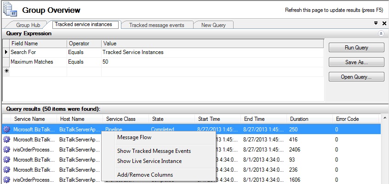Sort by Error Code column header
This screenshot has height=184, width=389.
[x=355, y=119]
